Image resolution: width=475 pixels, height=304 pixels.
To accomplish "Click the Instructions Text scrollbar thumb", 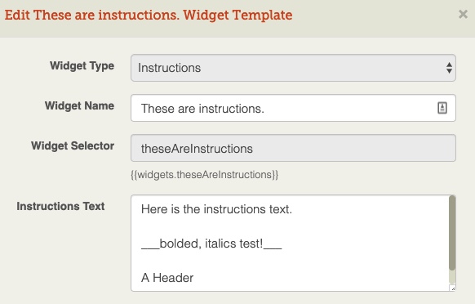I will coord(452,233).
